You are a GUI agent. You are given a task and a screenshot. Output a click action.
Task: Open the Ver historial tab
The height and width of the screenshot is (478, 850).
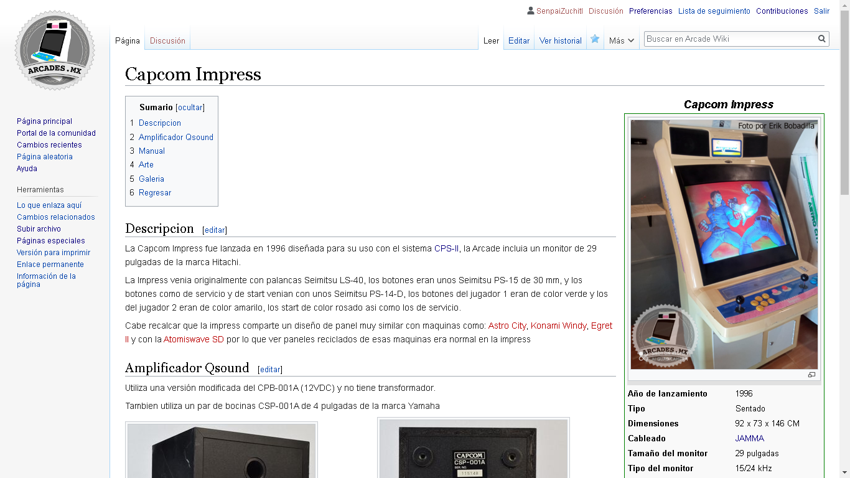pos(560,40)
